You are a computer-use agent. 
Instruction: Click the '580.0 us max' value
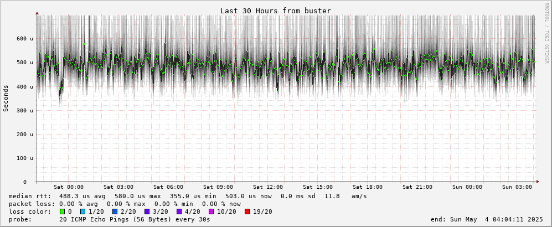[x=138, y=197]
